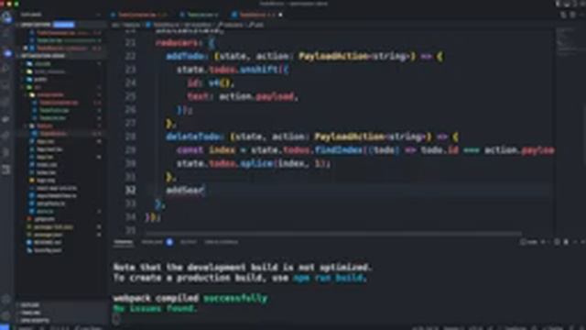Open tsconfig.json in the file tree
Screen dimensions: 586x330
pos(48,250)
